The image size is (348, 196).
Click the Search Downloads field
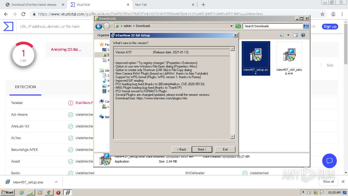pos(272,26)
